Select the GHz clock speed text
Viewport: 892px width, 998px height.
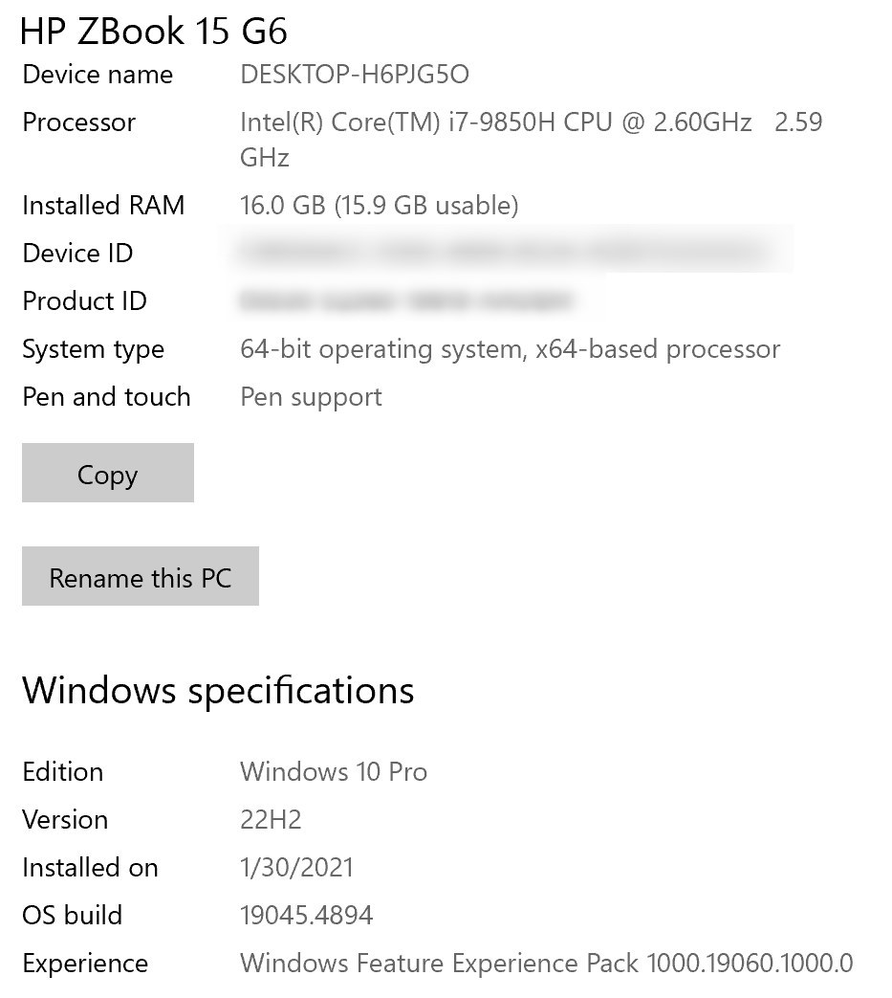(x=263, y=156)
